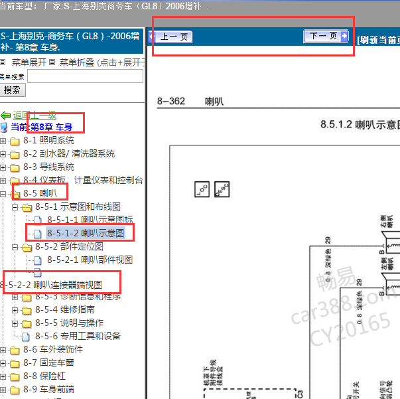Expand the 8-1 照明系统 node
Image resolution: width=400 pixels, height=399 pixels.
point(3,141)
